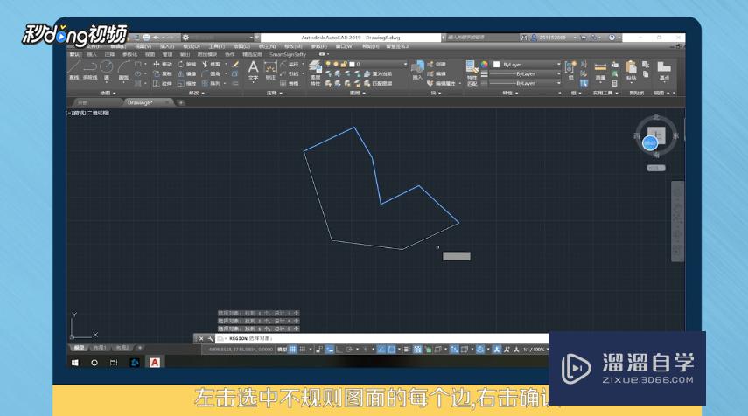This screenshot has height=416, width=748.
Task: Select the Line (直线) drawing tool
Action: [x=74, y=70]
